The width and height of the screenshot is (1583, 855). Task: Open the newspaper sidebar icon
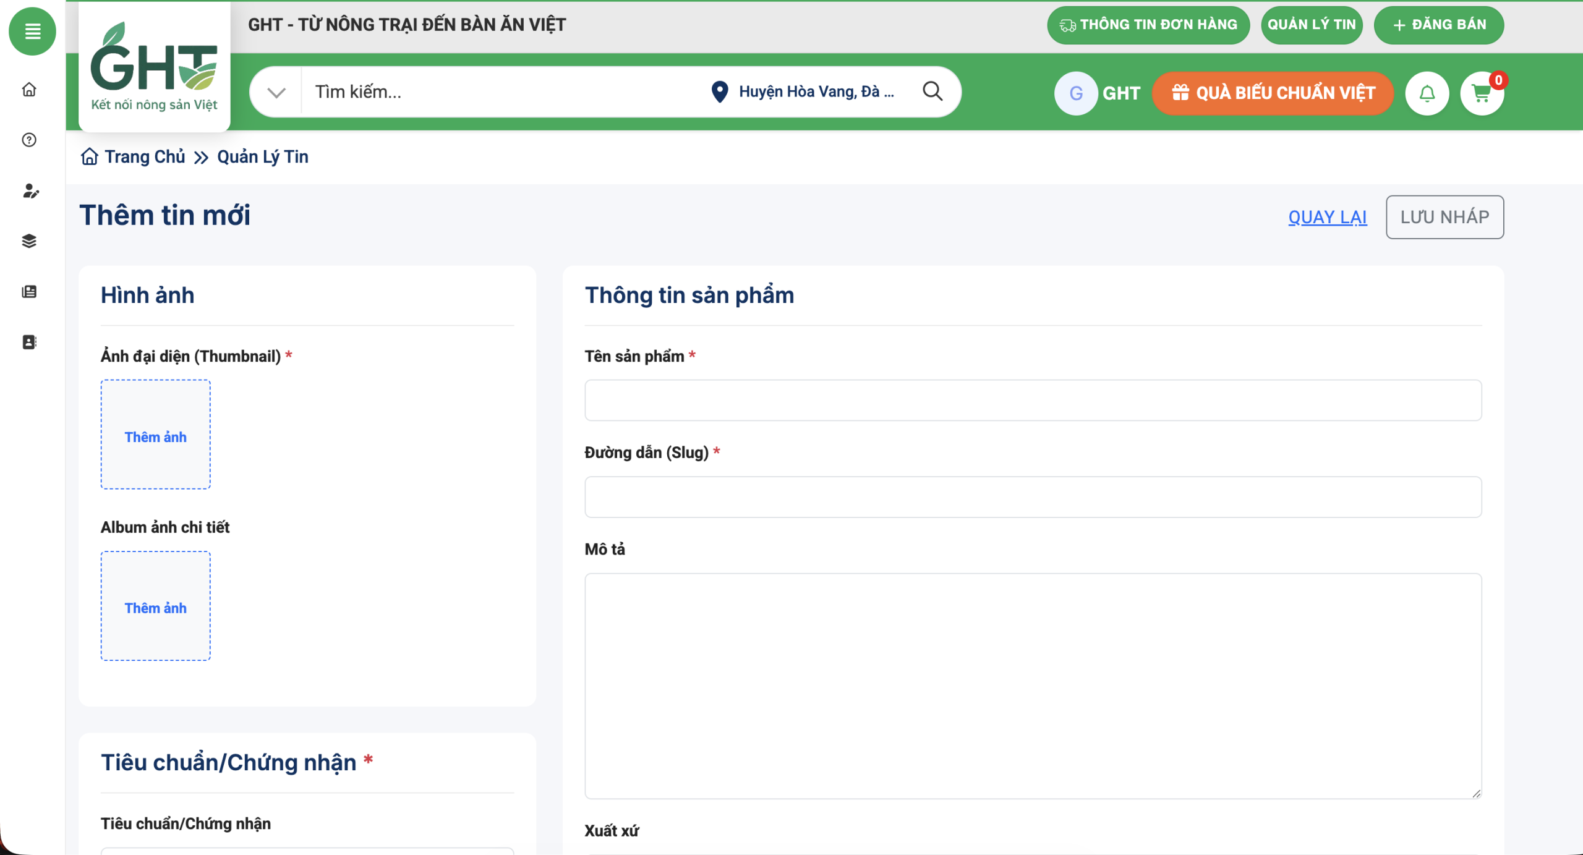point(29,292)
